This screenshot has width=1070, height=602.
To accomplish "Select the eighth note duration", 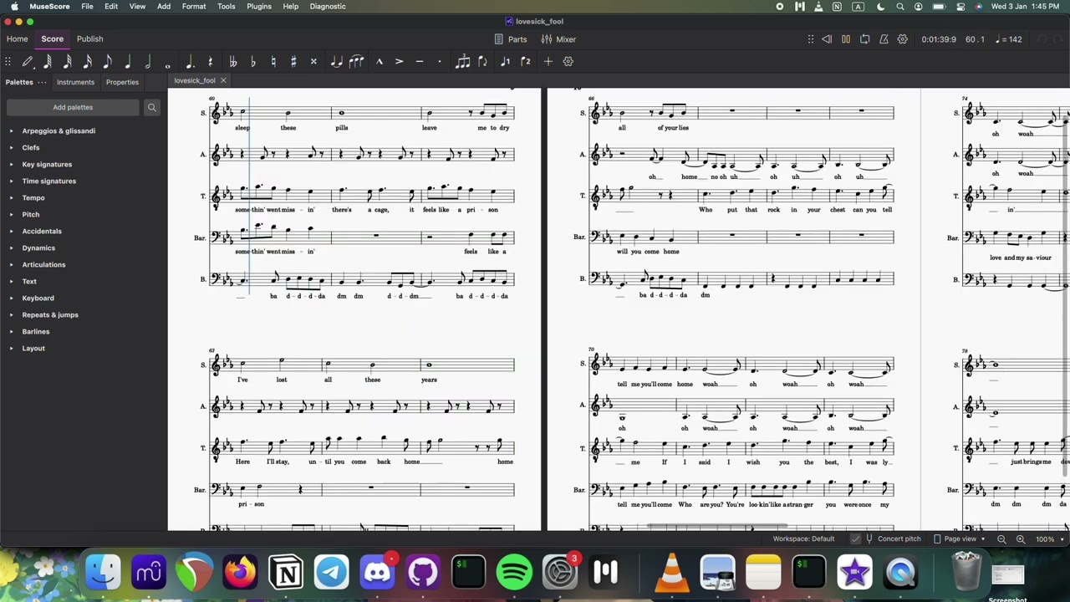I will 108,61.
